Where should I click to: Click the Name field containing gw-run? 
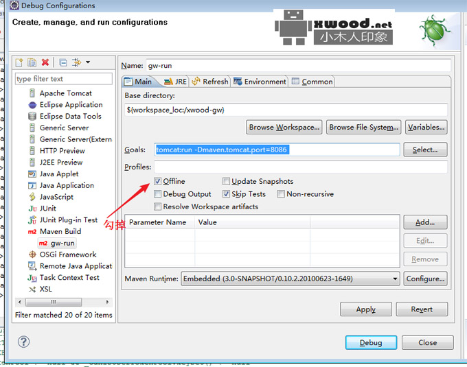pyautogui.click(x=298, y=65)
